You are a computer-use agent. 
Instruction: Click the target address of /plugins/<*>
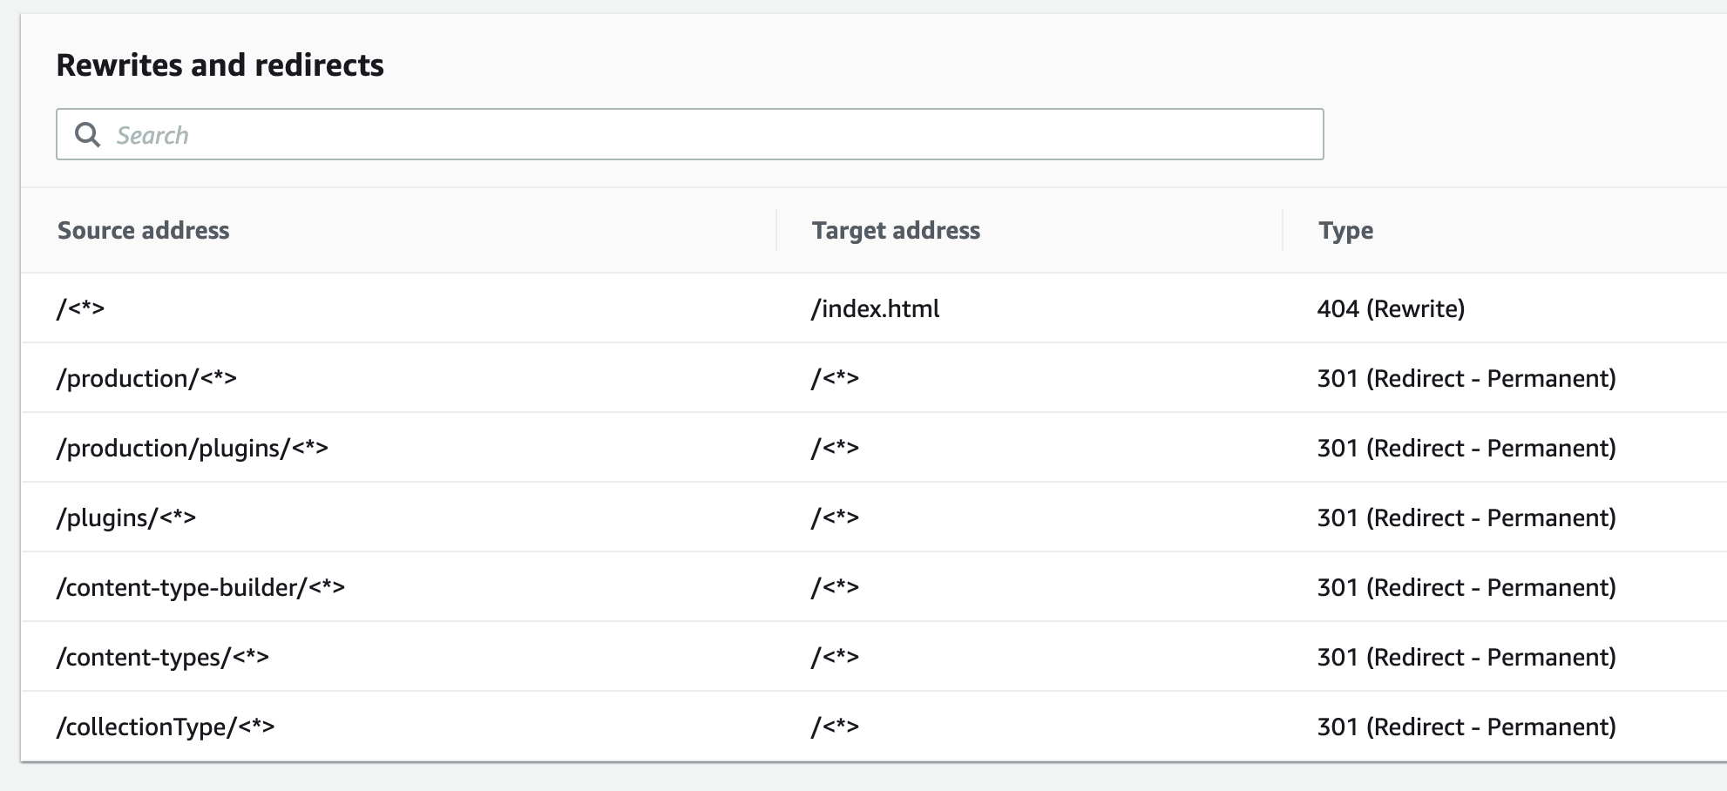(834, 517)
